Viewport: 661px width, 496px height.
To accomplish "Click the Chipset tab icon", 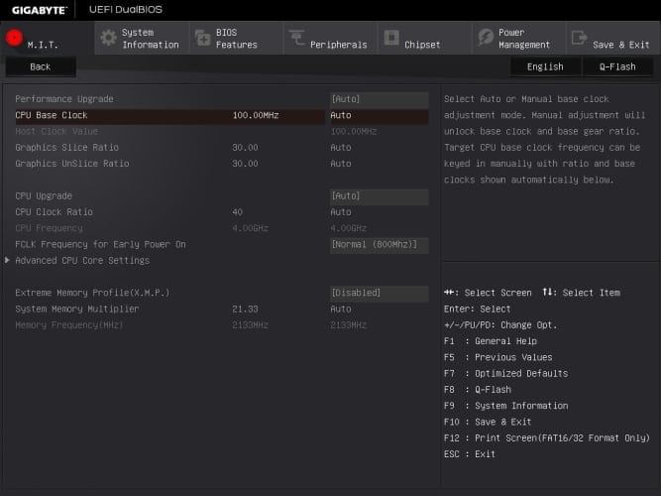I will pos(390,39).
